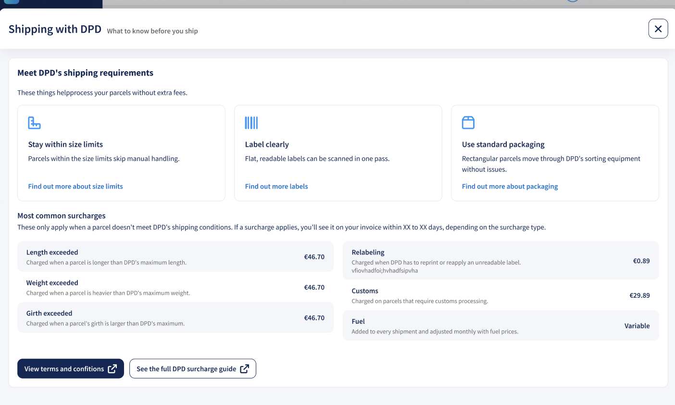Click the skip manual handling description

(x=104, y=158)
